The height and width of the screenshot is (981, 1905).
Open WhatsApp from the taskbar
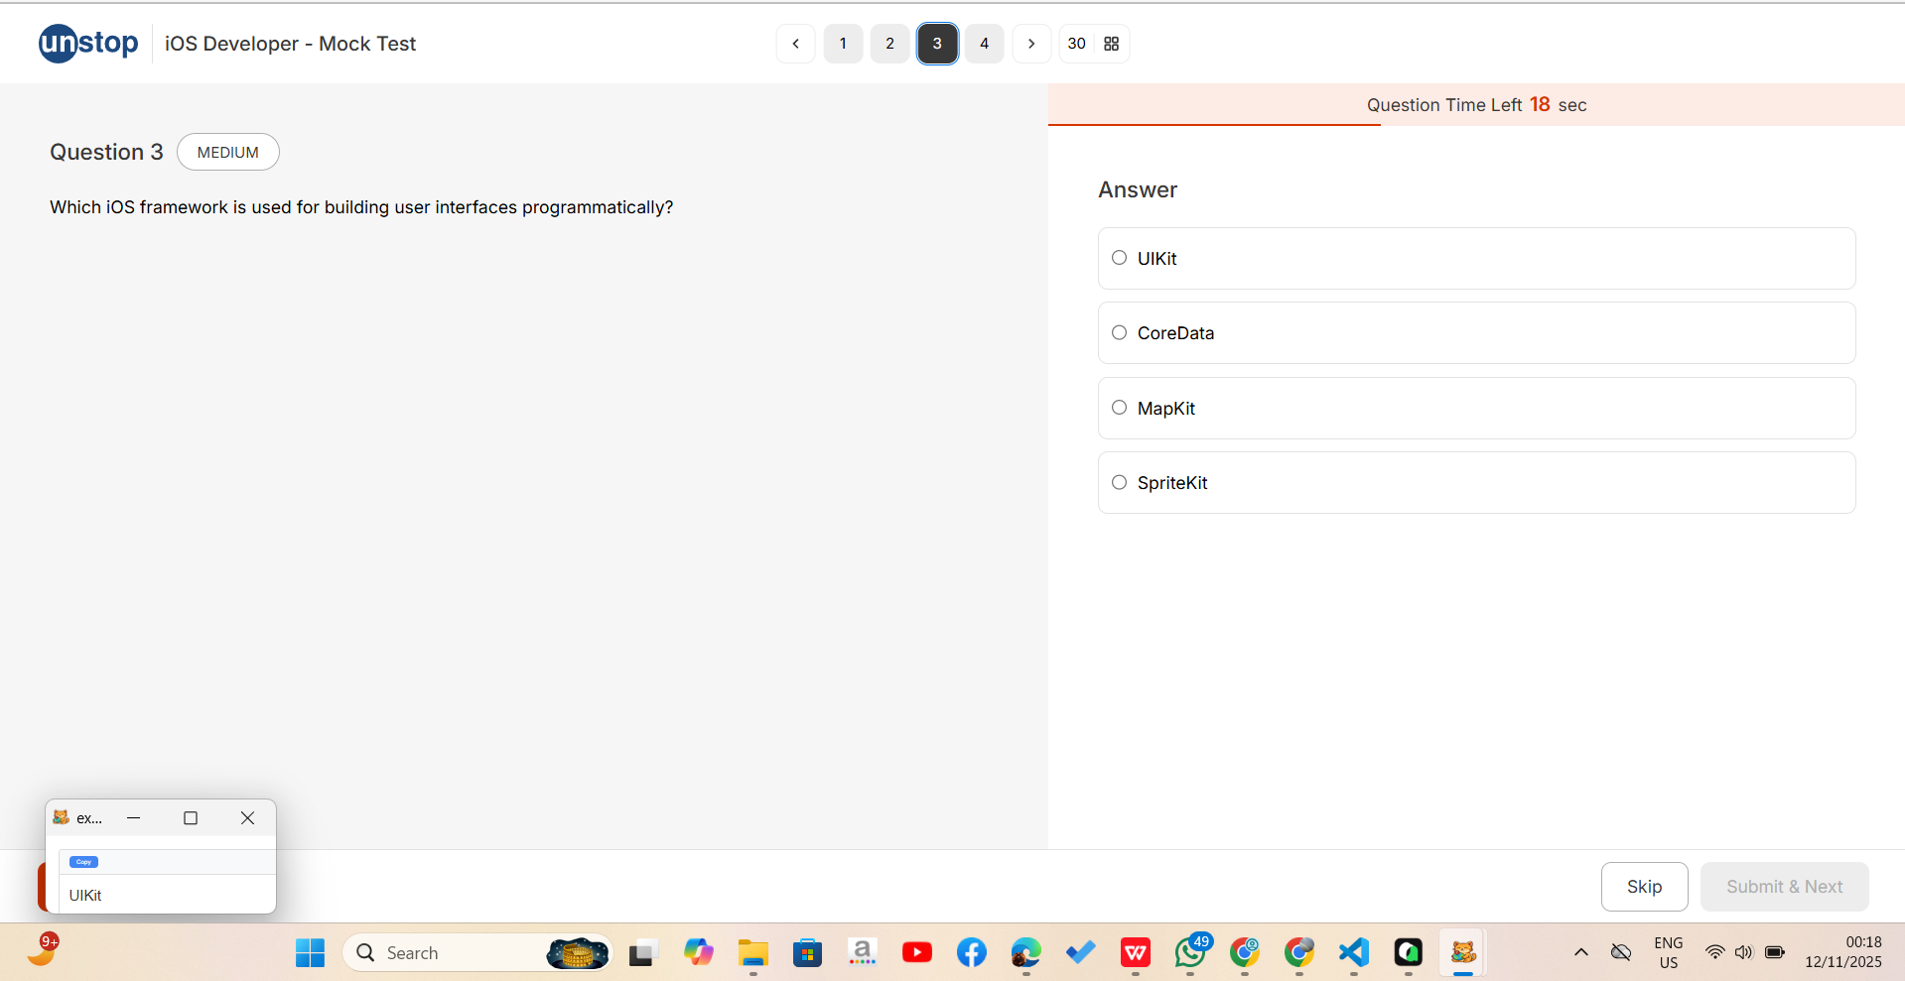pyautogui.click(x=1189, y=953)
